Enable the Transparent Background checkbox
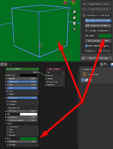 tap(86, 31)
